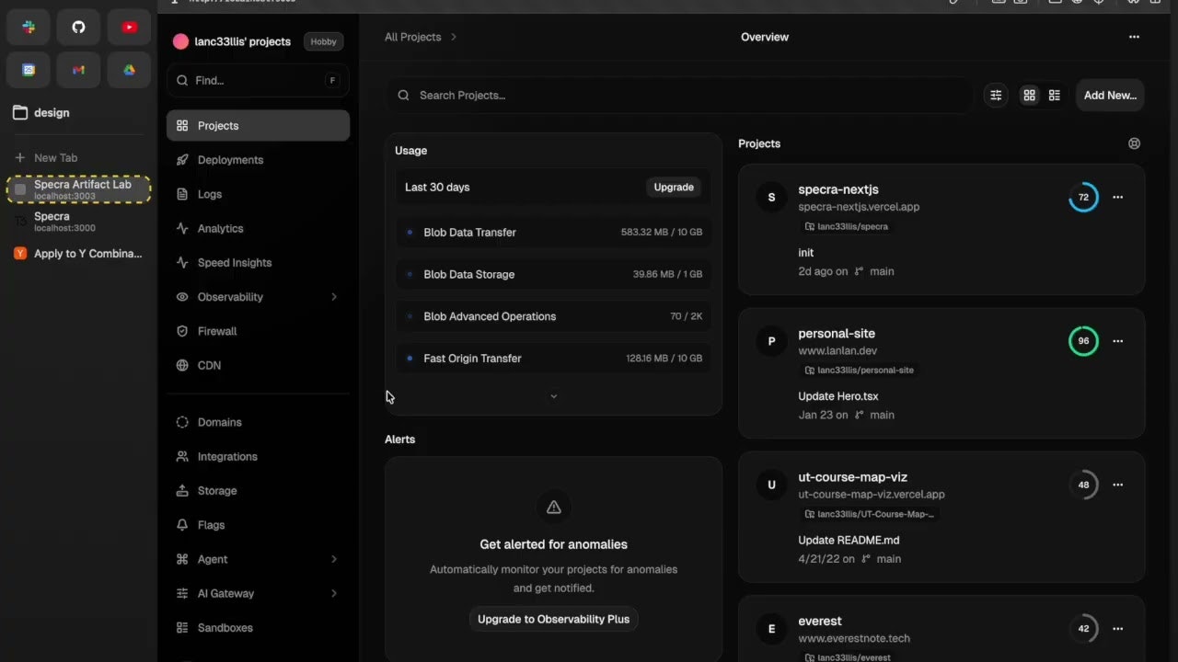Click icon beside Projects heading
Image resolution: width=1178 pixels, height=662 pixels.
(x=1134, y=143)
